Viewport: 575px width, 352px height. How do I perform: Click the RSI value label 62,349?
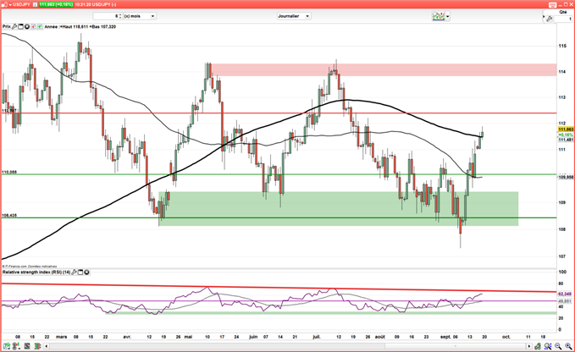tap(565, 294)
